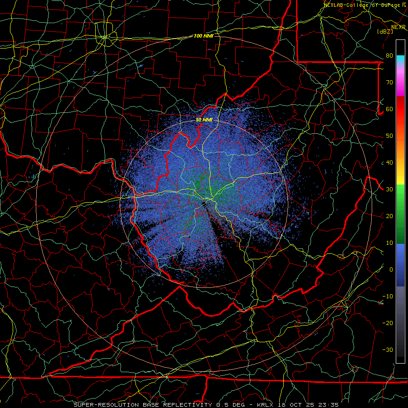Image resolution: width=408 pixels, height=408 pixels.
Task: Select the 70 value on the dBZ scale
Action: tap(389, 83)
